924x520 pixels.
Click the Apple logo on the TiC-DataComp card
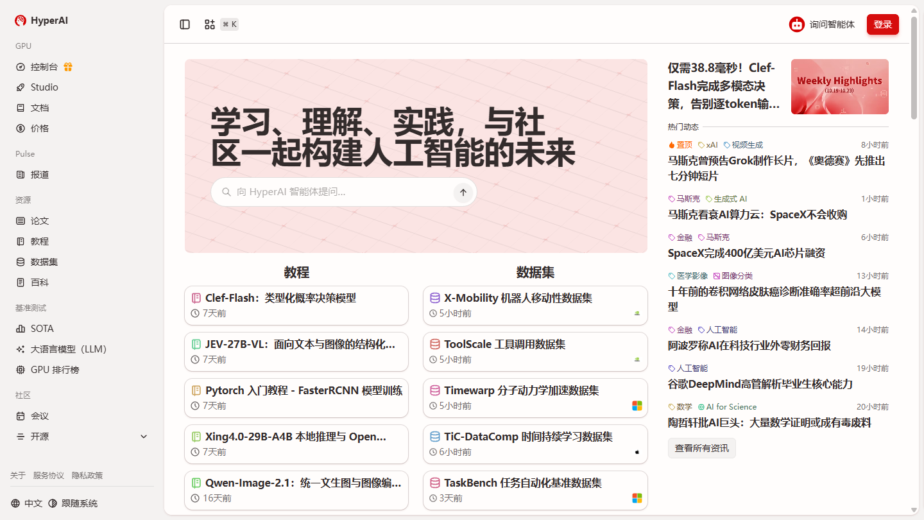tap(637, 452)
